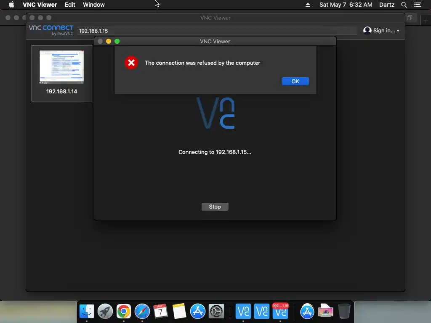Open the VNC Viewer menu in the menu bar
Screen dimensions: 431x323
pos(40,5)
